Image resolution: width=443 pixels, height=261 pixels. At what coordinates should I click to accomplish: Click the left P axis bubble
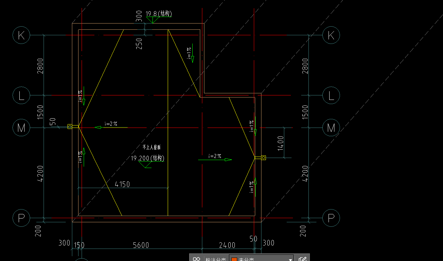(x=21, y=218)
